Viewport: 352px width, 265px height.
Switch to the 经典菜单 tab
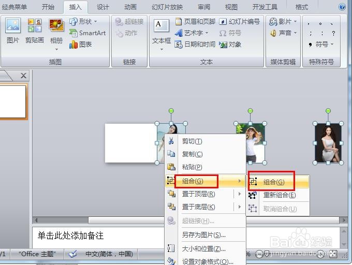(x=14, y=7)
